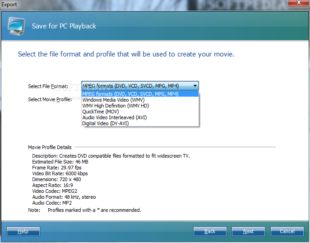Image resolution: width=310 pixels, height=243 pixels.
Task: Click Estimated File Size: 46 MB text
Action: click(x=60, y=162)
